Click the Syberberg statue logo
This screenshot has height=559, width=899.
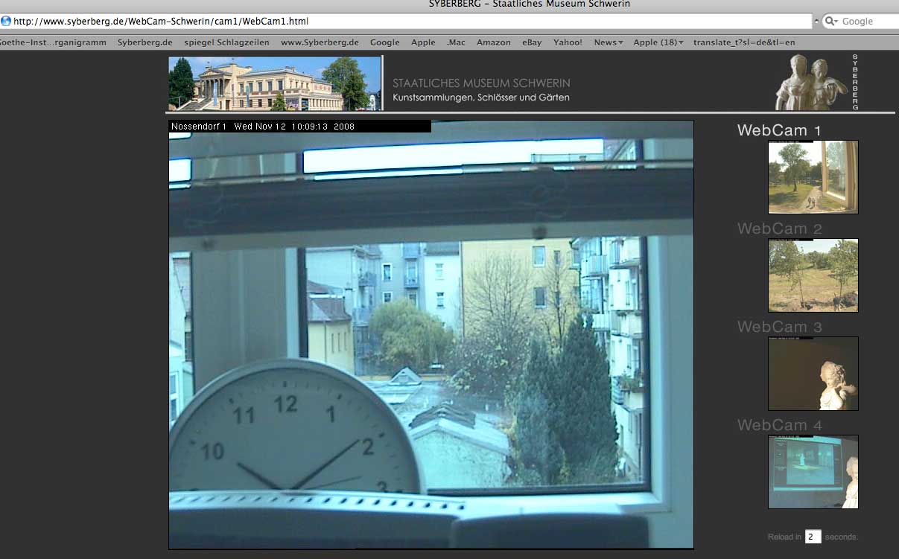coord(811,83)
